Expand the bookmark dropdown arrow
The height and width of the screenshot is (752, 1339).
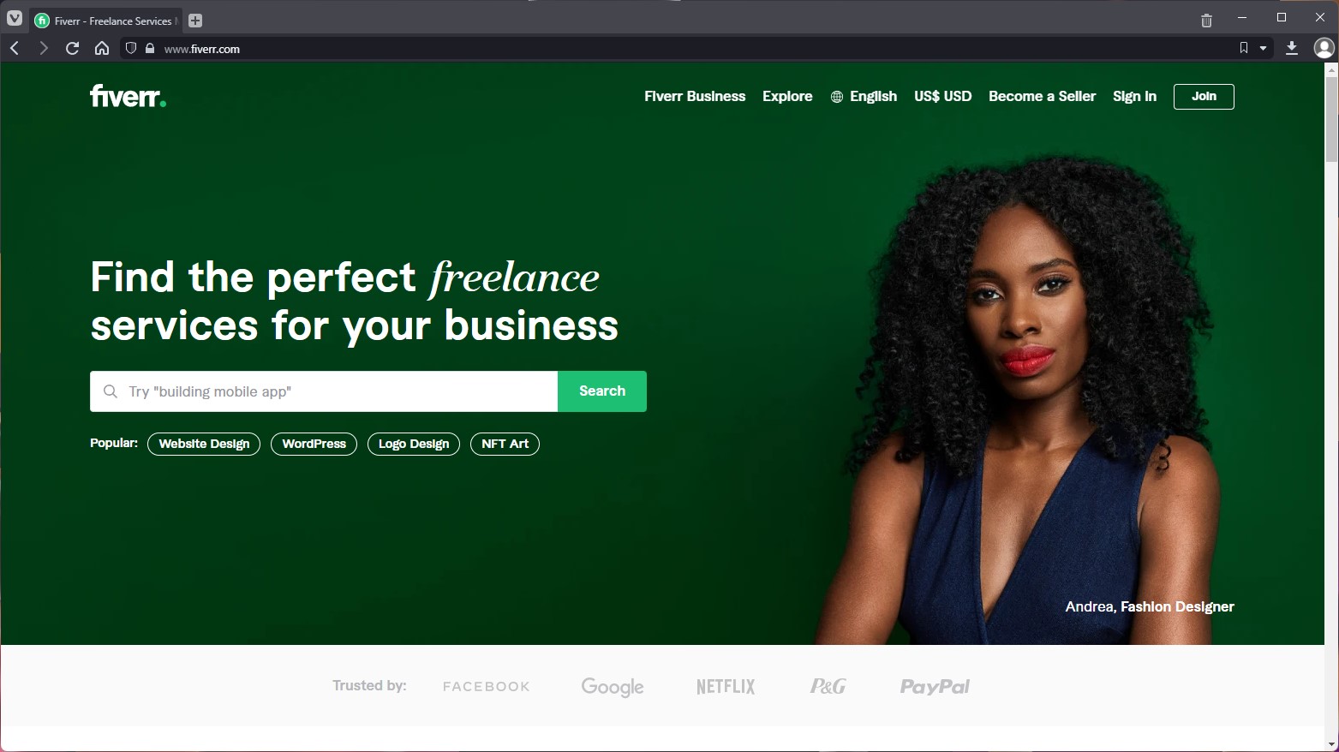click(x=1263, y=49)
